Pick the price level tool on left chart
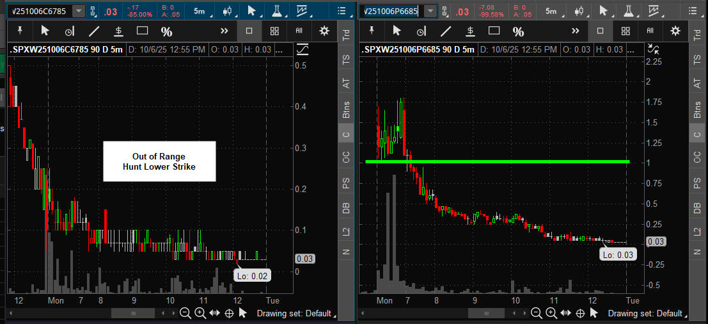 (118, 31)
